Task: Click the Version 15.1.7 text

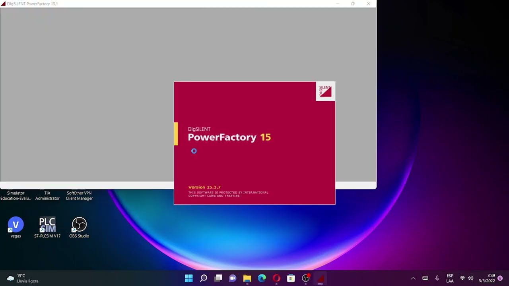Action: pos(204,187)
